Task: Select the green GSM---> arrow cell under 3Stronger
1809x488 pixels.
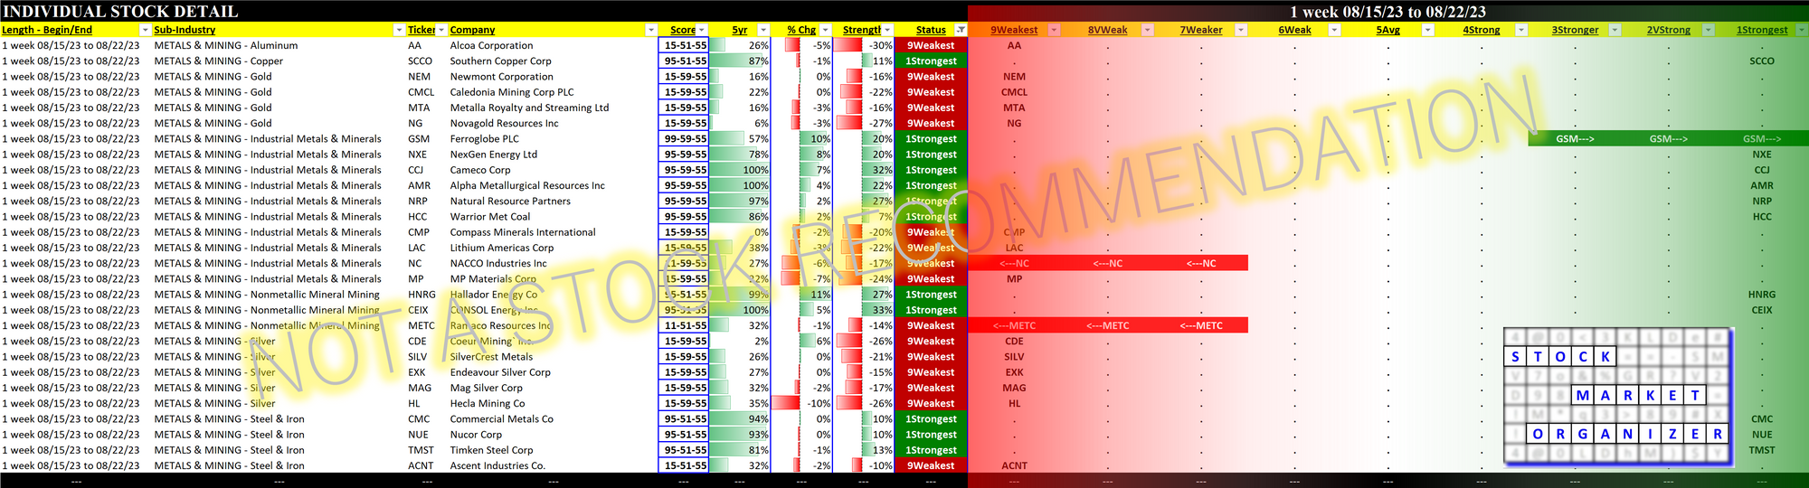Action: pos(1575,138)
